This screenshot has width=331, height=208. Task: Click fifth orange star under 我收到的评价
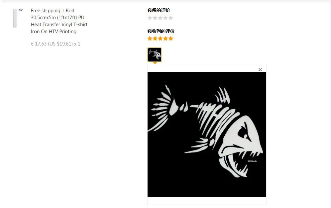tap(170, 39)
